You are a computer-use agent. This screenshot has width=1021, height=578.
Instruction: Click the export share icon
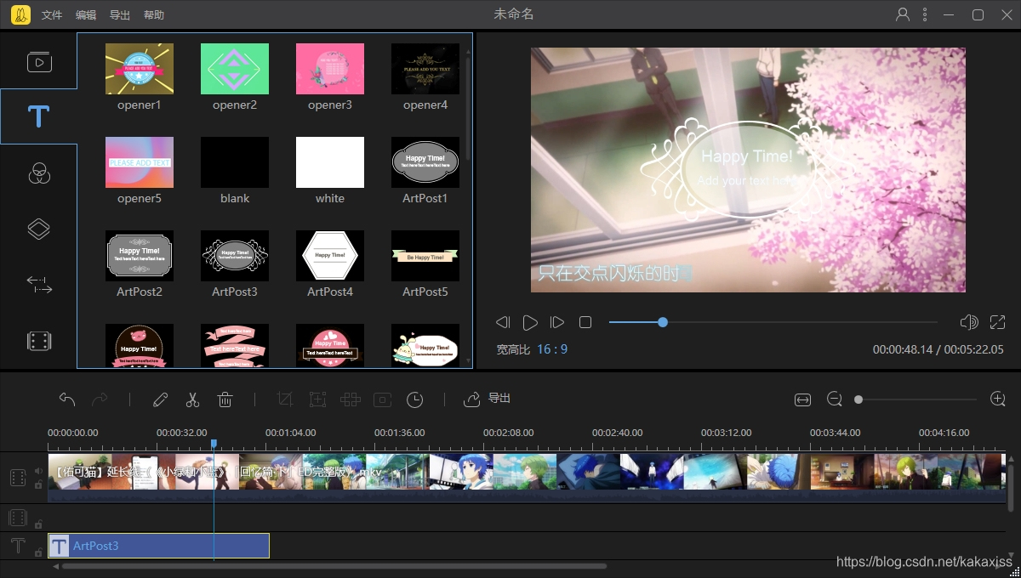(x=471, y=399)
